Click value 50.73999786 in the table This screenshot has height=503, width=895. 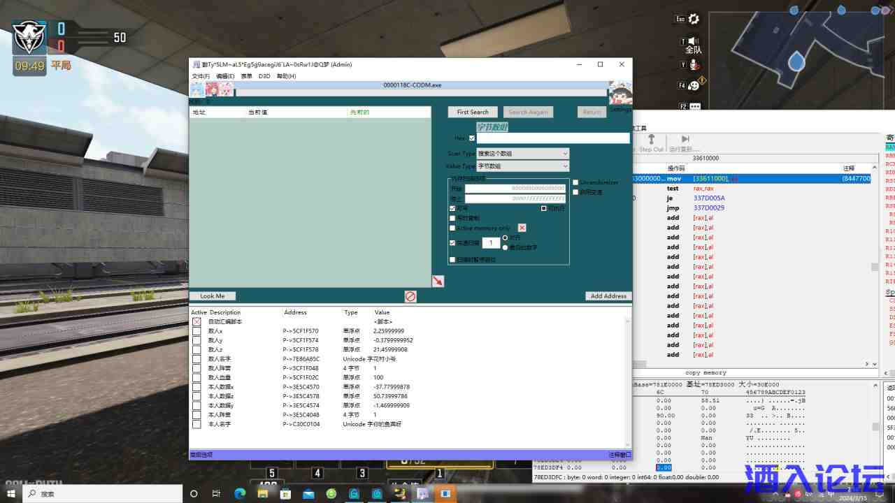point(392,396)
